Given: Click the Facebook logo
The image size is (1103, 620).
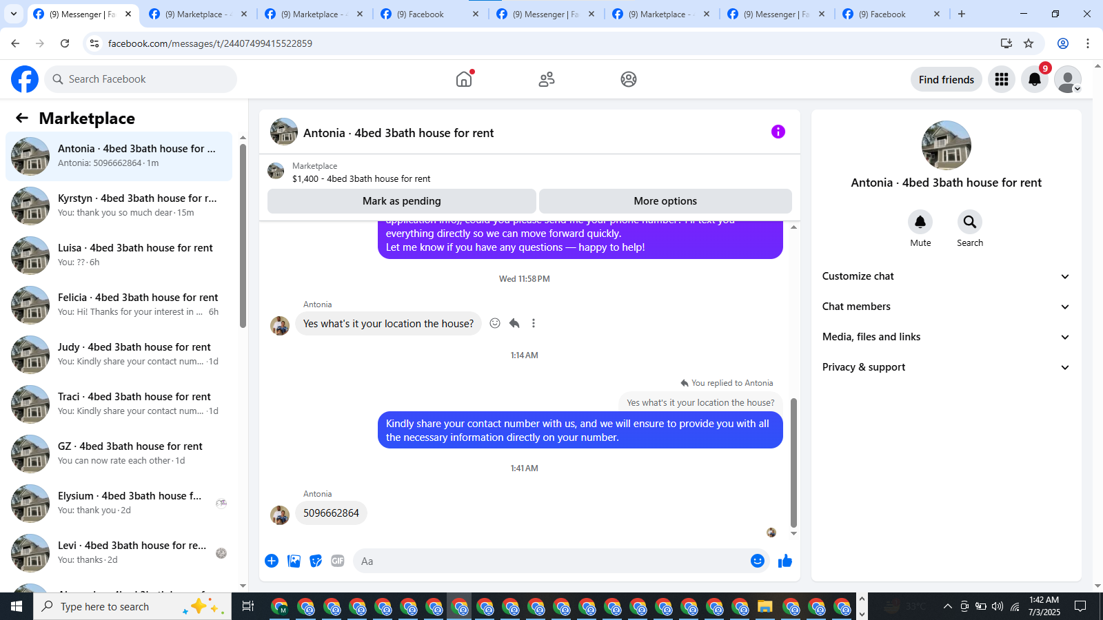Looking at the screenshot, I should (25, 79).
